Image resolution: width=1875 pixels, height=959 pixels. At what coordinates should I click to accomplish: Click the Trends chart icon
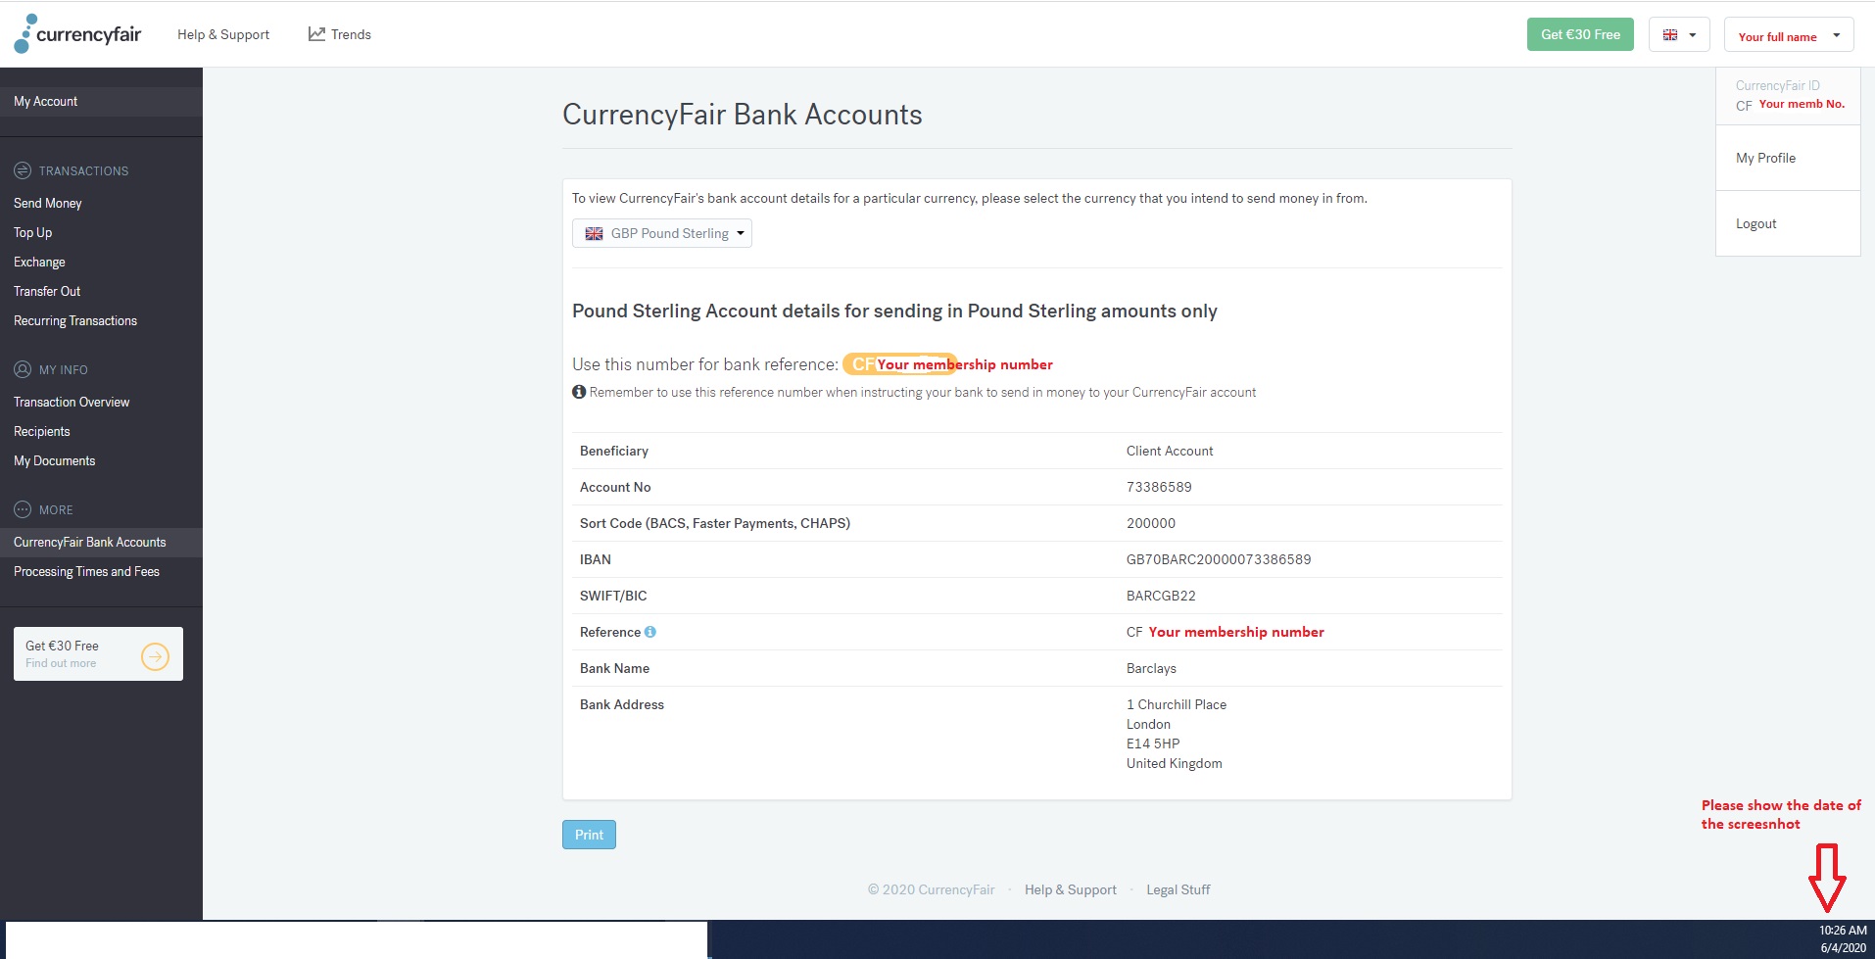click(x=316, y=34)
